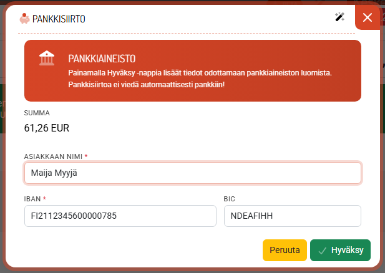The width and height of the screenshot is (385, 273).
Task: Click the BIC input field
Action: pyautogui.click(x=293, y=216)
